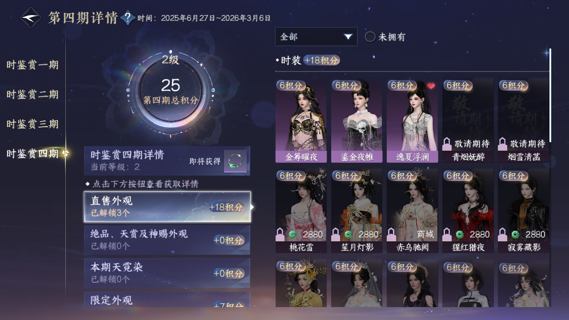
Task: Click the green jade ring reward icon
Action: (x=235, y=161)
